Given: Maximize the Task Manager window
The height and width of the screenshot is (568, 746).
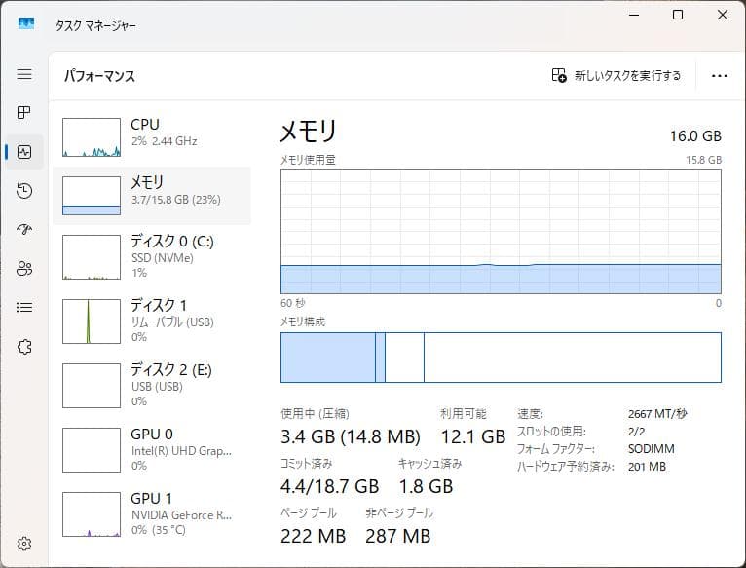Looking at the screenshot, I should click(x=678, y=15).
